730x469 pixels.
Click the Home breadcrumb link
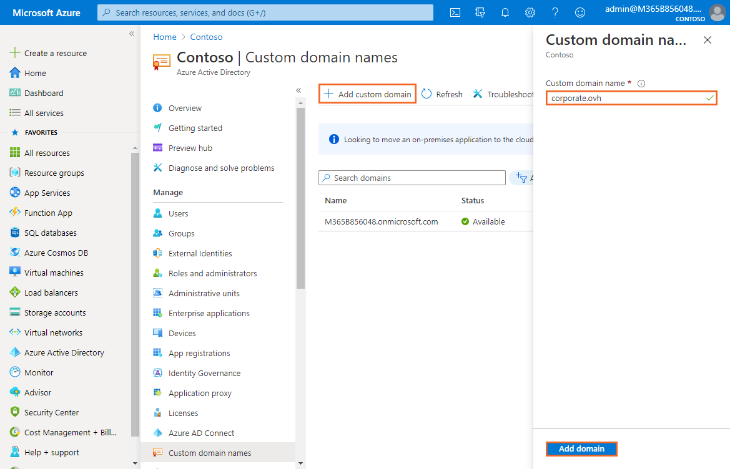[165, 37]
